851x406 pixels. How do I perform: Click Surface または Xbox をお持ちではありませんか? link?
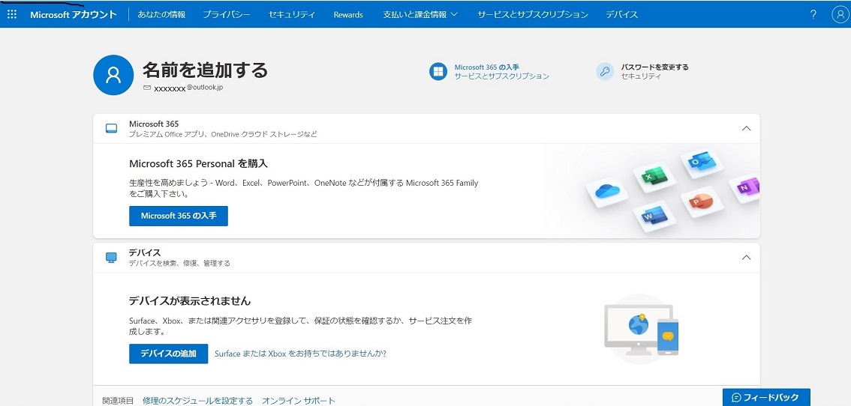coord(301,354)
